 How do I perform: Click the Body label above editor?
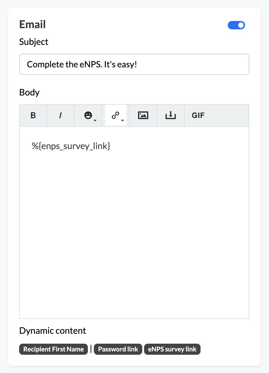pos(29,92)
